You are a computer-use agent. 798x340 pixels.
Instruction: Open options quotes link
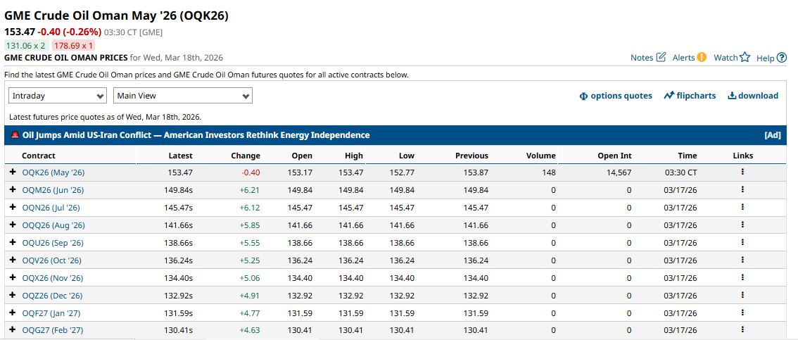(616, 96)
